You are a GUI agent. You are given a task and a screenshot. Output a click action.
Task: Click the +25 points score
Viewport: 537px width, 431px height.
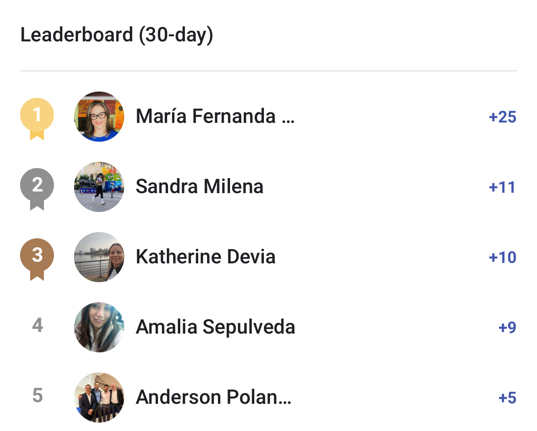[x=502, y=117]
